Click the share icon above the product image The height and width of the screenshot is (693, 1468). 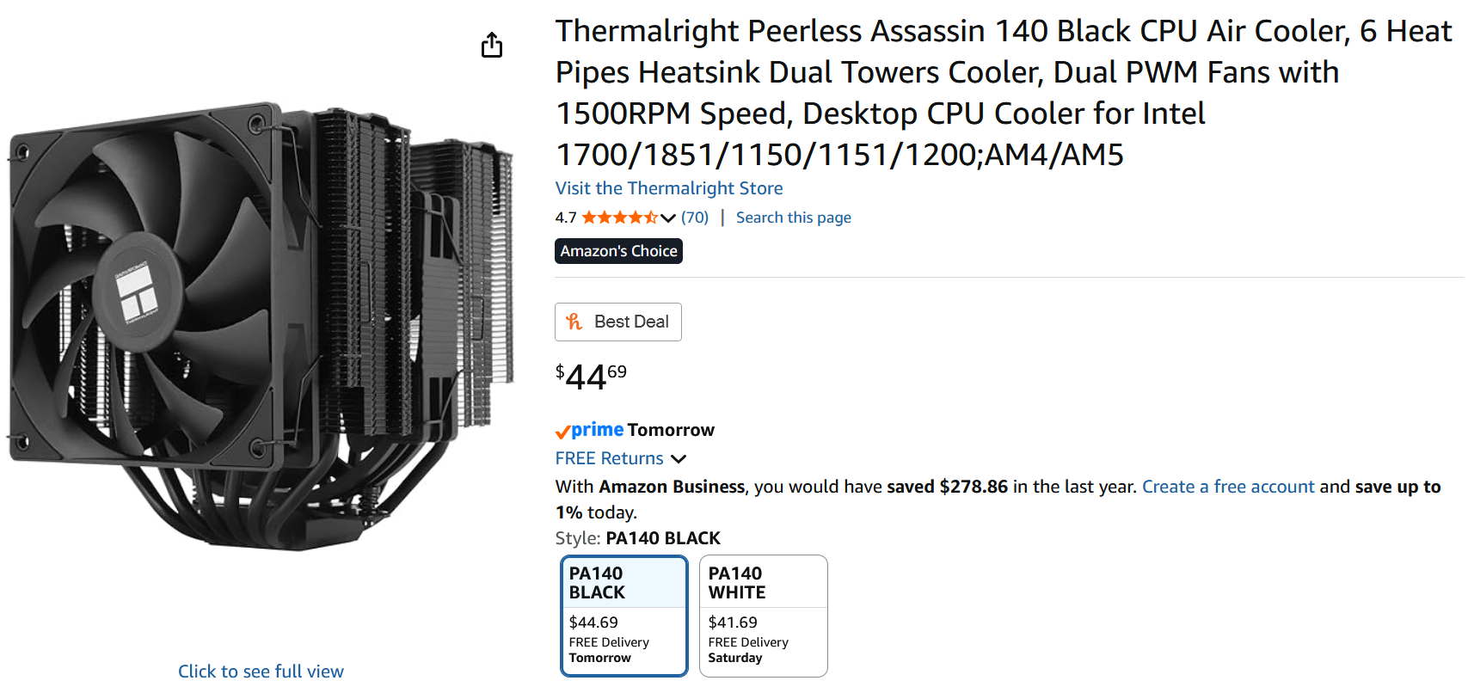(492, 45)
